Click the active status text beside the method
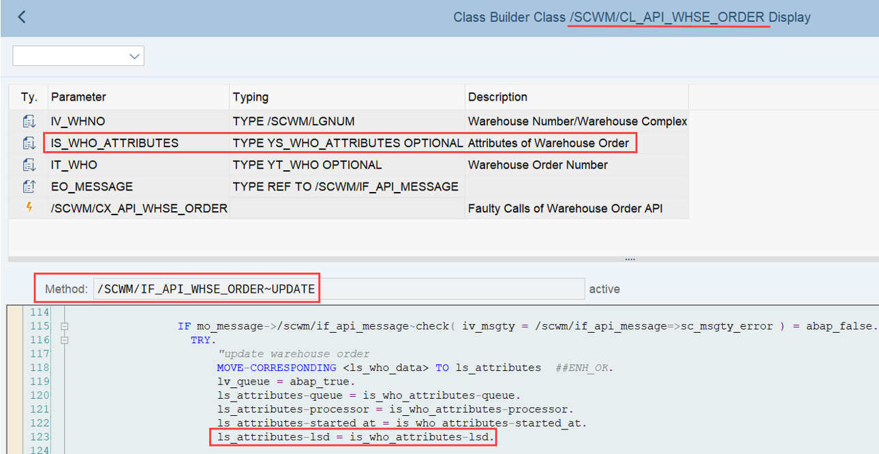This screenshot has width=879, height=454. (x=604, y=289)
